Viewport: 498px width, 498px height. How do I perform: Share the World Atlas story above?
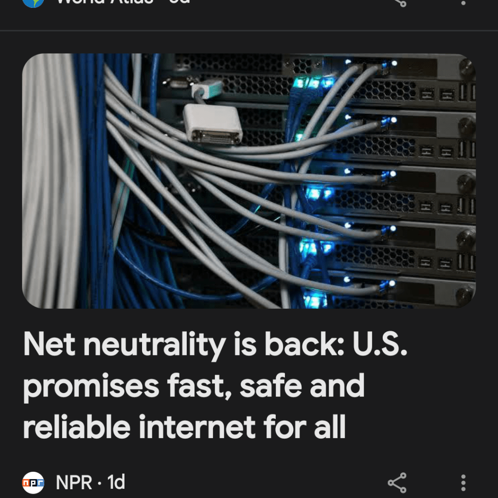[401, 2]
